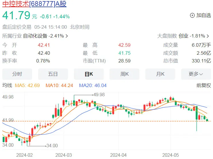Open the 中控技术[688777]A股 stock link

click(x=34, y=4)
